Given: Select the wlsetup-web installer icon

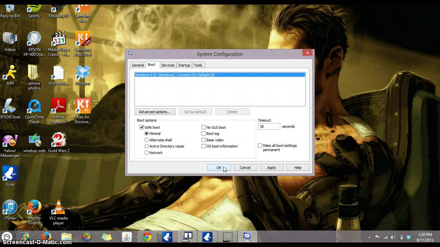Looking at the screenshot, I should 34,143.
